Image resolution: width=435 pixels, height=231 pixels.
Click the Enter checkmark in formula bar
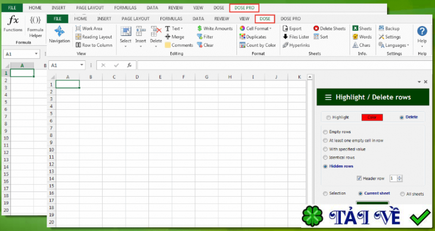tap(116, 65)
